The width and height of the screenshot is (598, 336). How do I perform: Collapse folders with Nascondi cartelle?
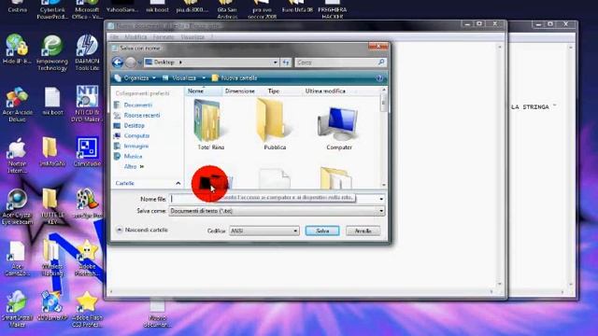click(142, 231)
